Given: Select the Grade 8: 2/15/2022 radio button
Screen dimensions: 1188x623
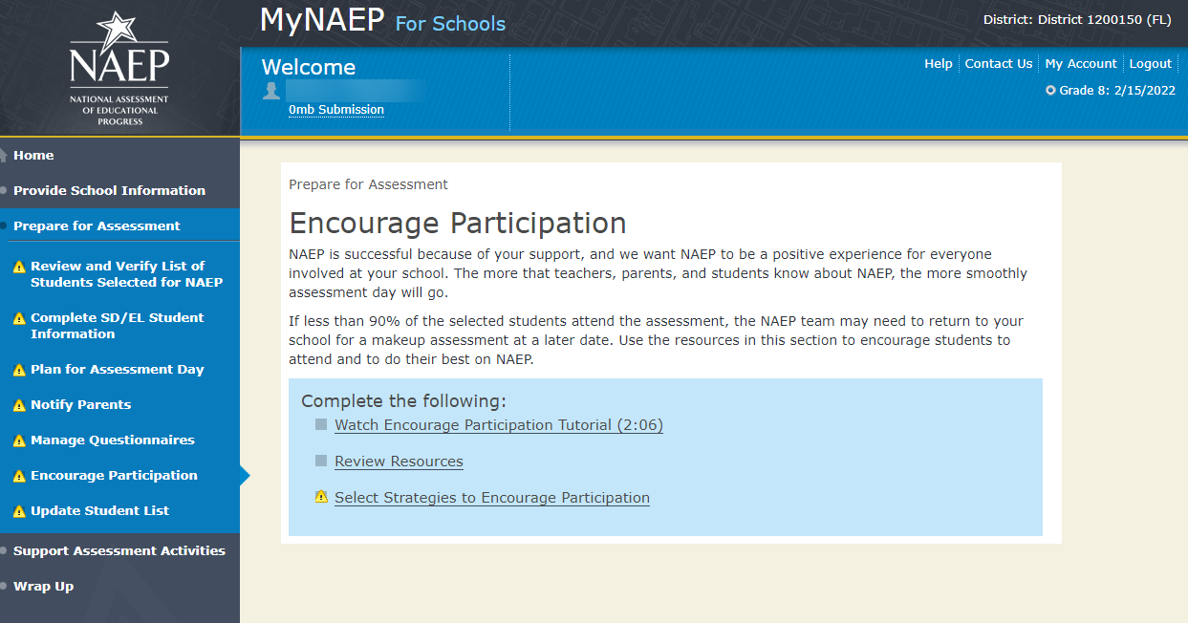Looking at the screenshot, I should click(x=1050, y=91).
